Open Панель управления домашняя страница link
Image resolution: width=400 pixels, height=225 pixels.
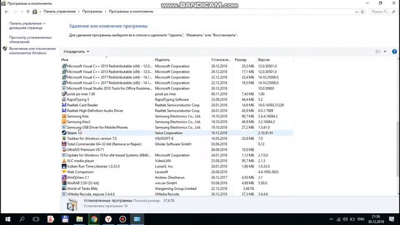[x=27, y=26]
